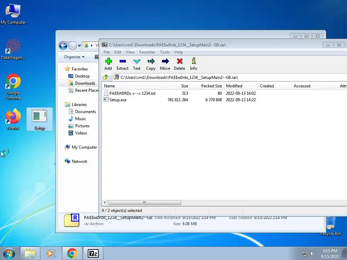Open Windows Explorer from taskbar

point(30,253)
